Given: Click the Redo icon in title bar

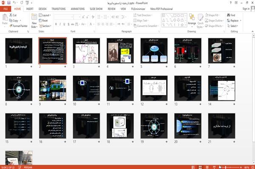Looking at the screenshot, I should (x=22, y=3).
